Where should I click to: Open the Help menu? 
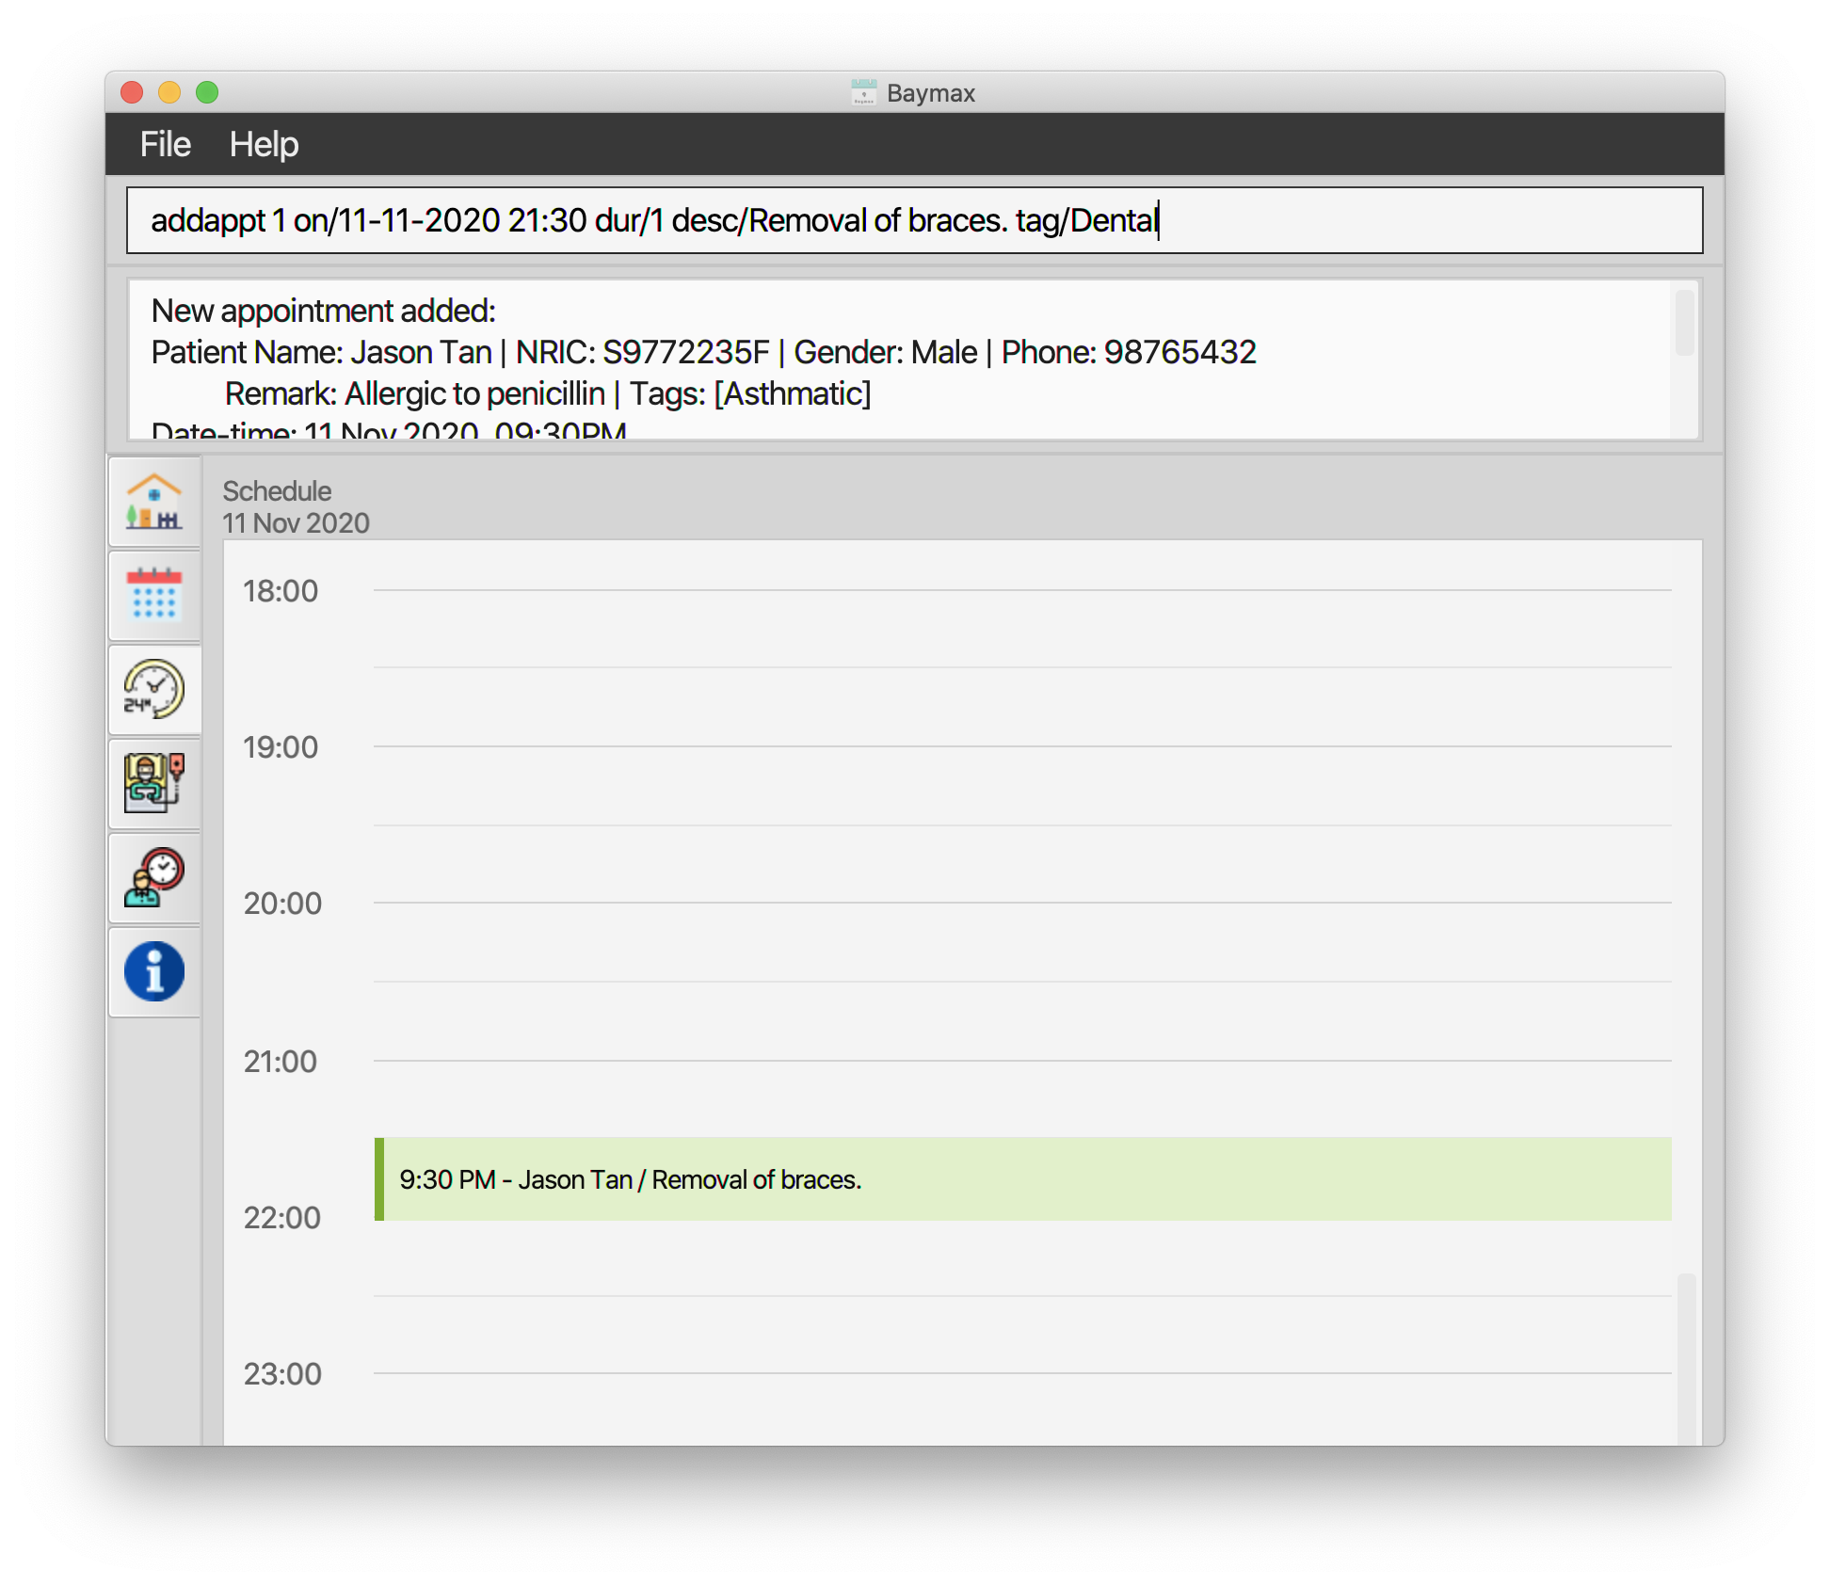(264, 145)
